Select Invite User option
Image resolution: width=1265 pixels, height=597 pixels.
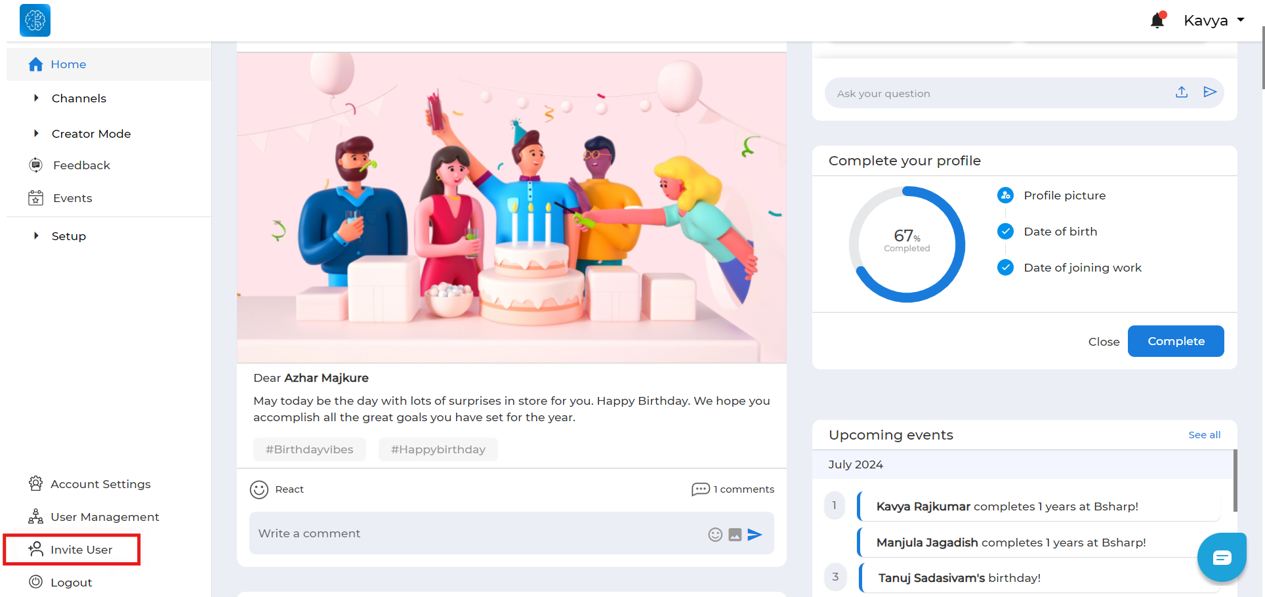pos(81,550)
